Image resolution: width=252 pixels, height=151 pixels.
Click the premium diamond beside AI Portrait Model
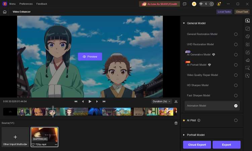[209, 65]
